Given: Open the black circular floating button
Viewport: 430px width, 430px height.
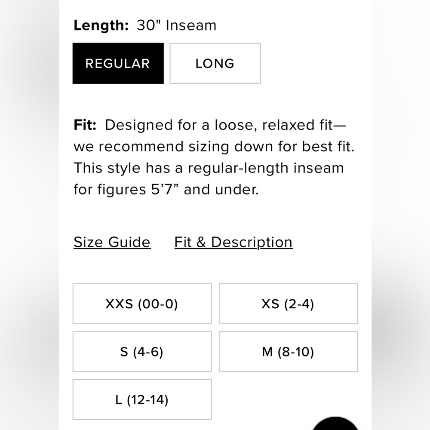Looking at the screenshot, I should (335, 424).
